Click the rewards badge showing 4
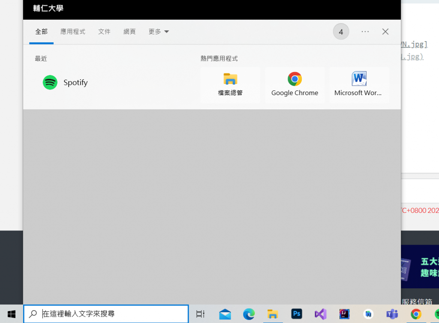This screenshot has width=439, height=323. click(341, 32)
